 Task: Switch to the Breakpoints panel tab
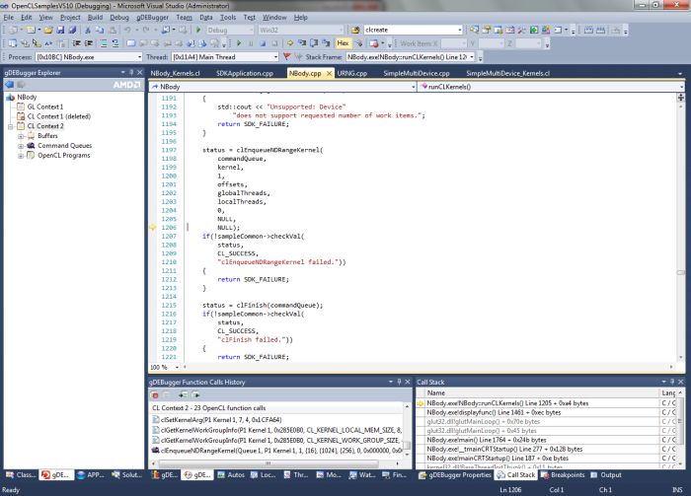click(x=564, y=475)
